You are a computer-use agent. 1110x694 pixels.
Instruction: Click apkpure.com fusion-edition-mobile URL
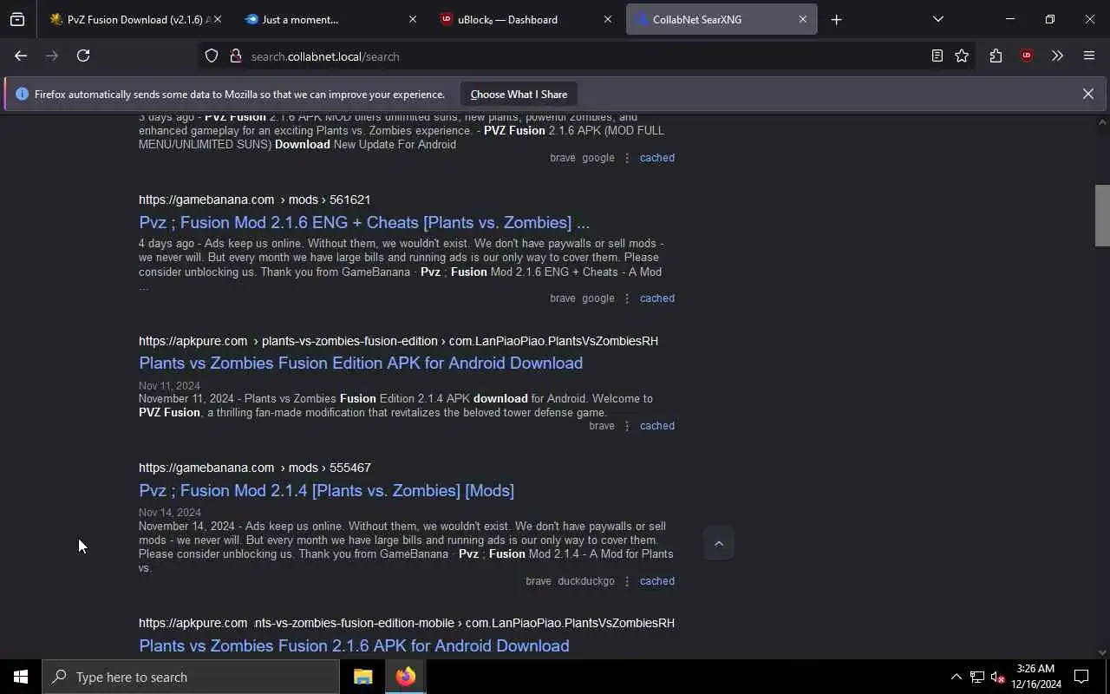pyautogui.click(x=407, y=623)
